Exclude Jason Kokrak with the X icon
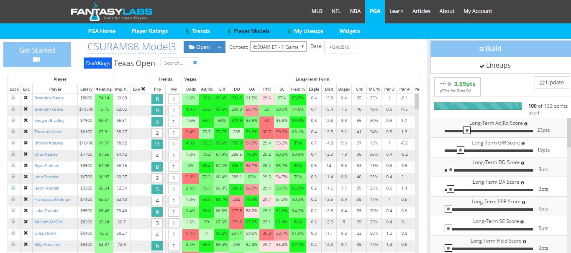 (26, 188)
